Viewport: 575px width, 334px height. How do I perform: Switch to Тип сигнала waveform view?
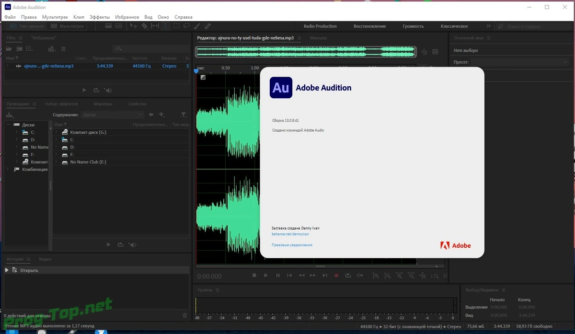[x=26, y=26]
